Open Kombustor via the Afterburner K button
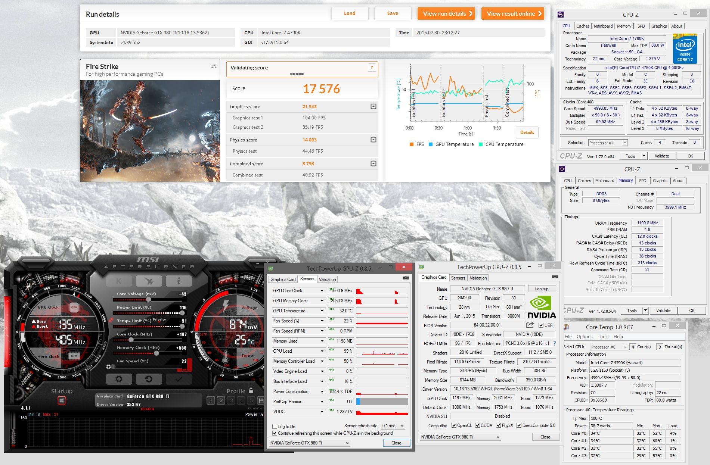Screen dimensions: 710x465 pyautogui.click(x=119, y=281)
